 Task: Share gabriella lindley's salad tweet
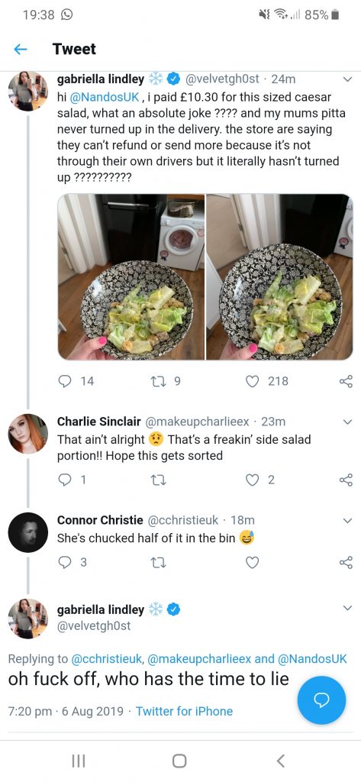[346, 381]
